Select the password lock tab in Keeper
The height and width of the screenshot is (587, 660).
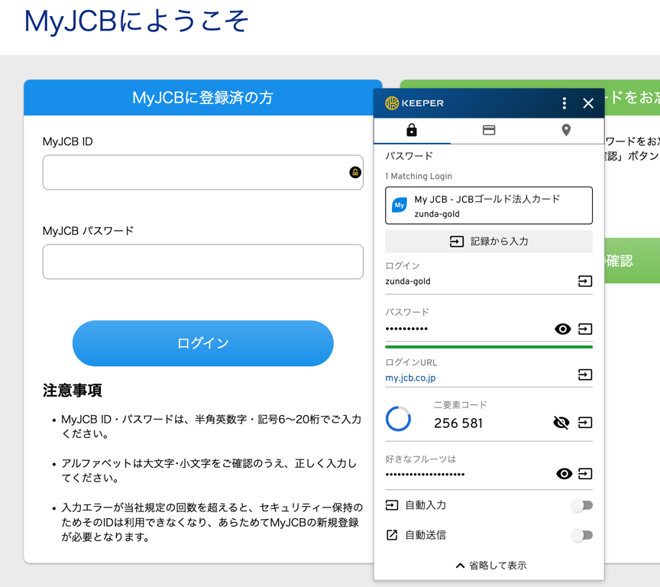click(412, 130)
